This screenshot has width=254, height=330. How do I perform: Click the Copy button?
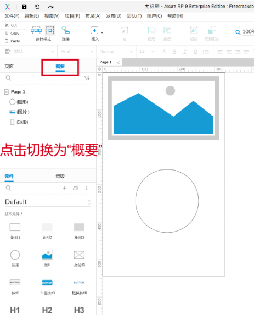coord(12,33)
